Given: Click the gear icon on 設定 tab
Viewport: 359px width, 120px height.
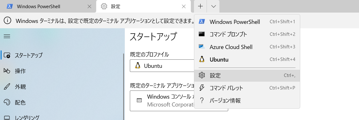Looking at the screenshot, I should pos(104,6).
